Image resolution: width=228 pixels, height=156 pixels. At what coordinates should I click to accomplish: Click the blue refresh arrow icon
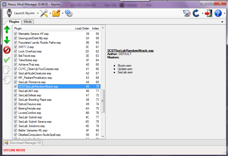tap(196, 13)
